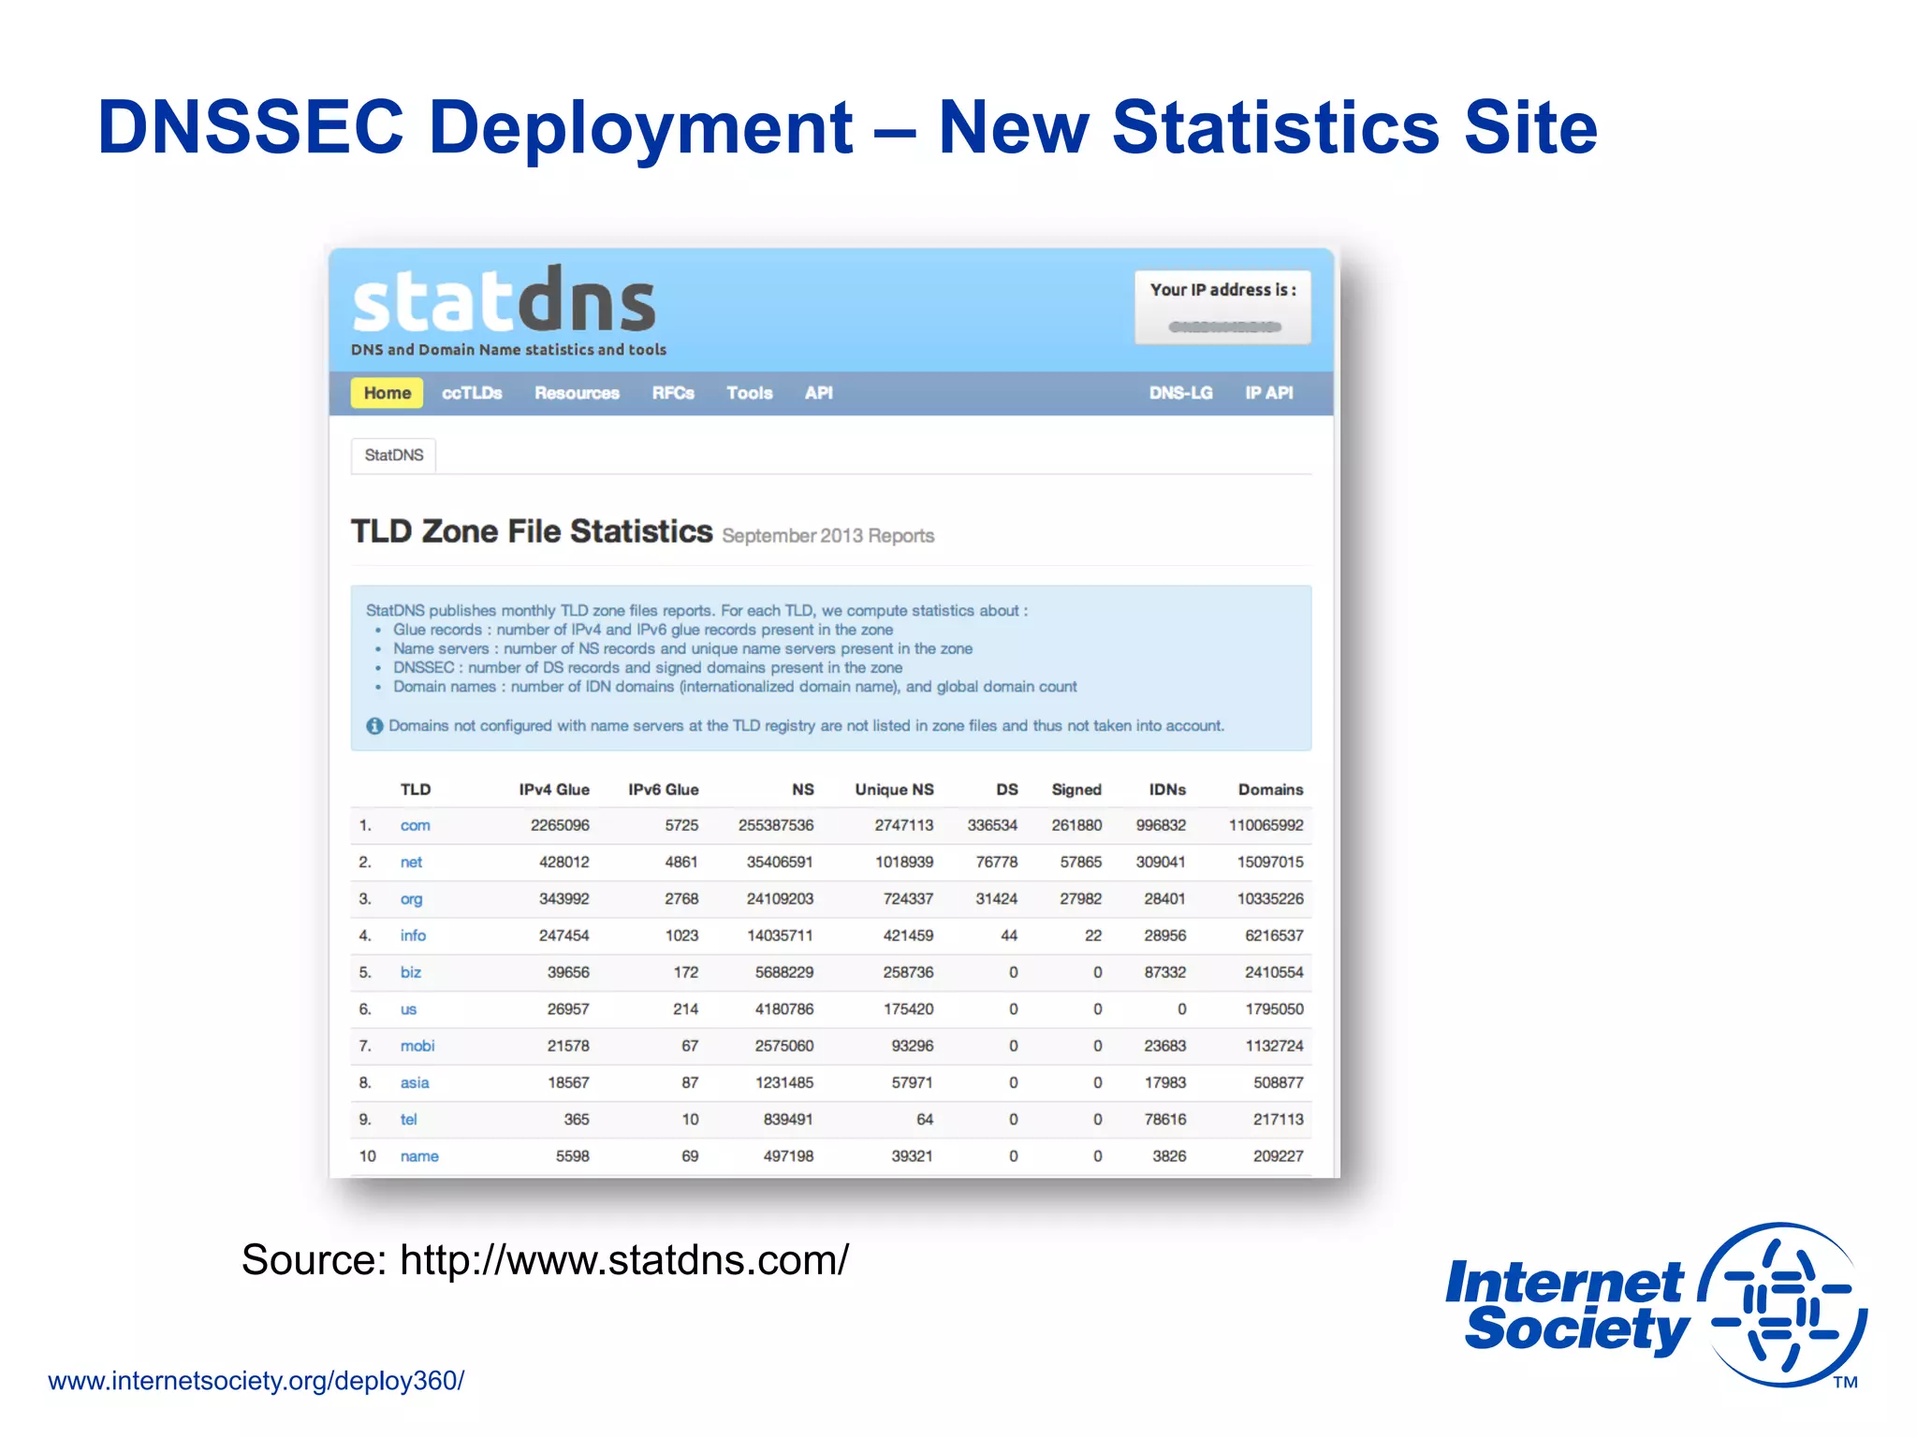Click the NS column header
1917x1437 pixels.
coord(802,790)
